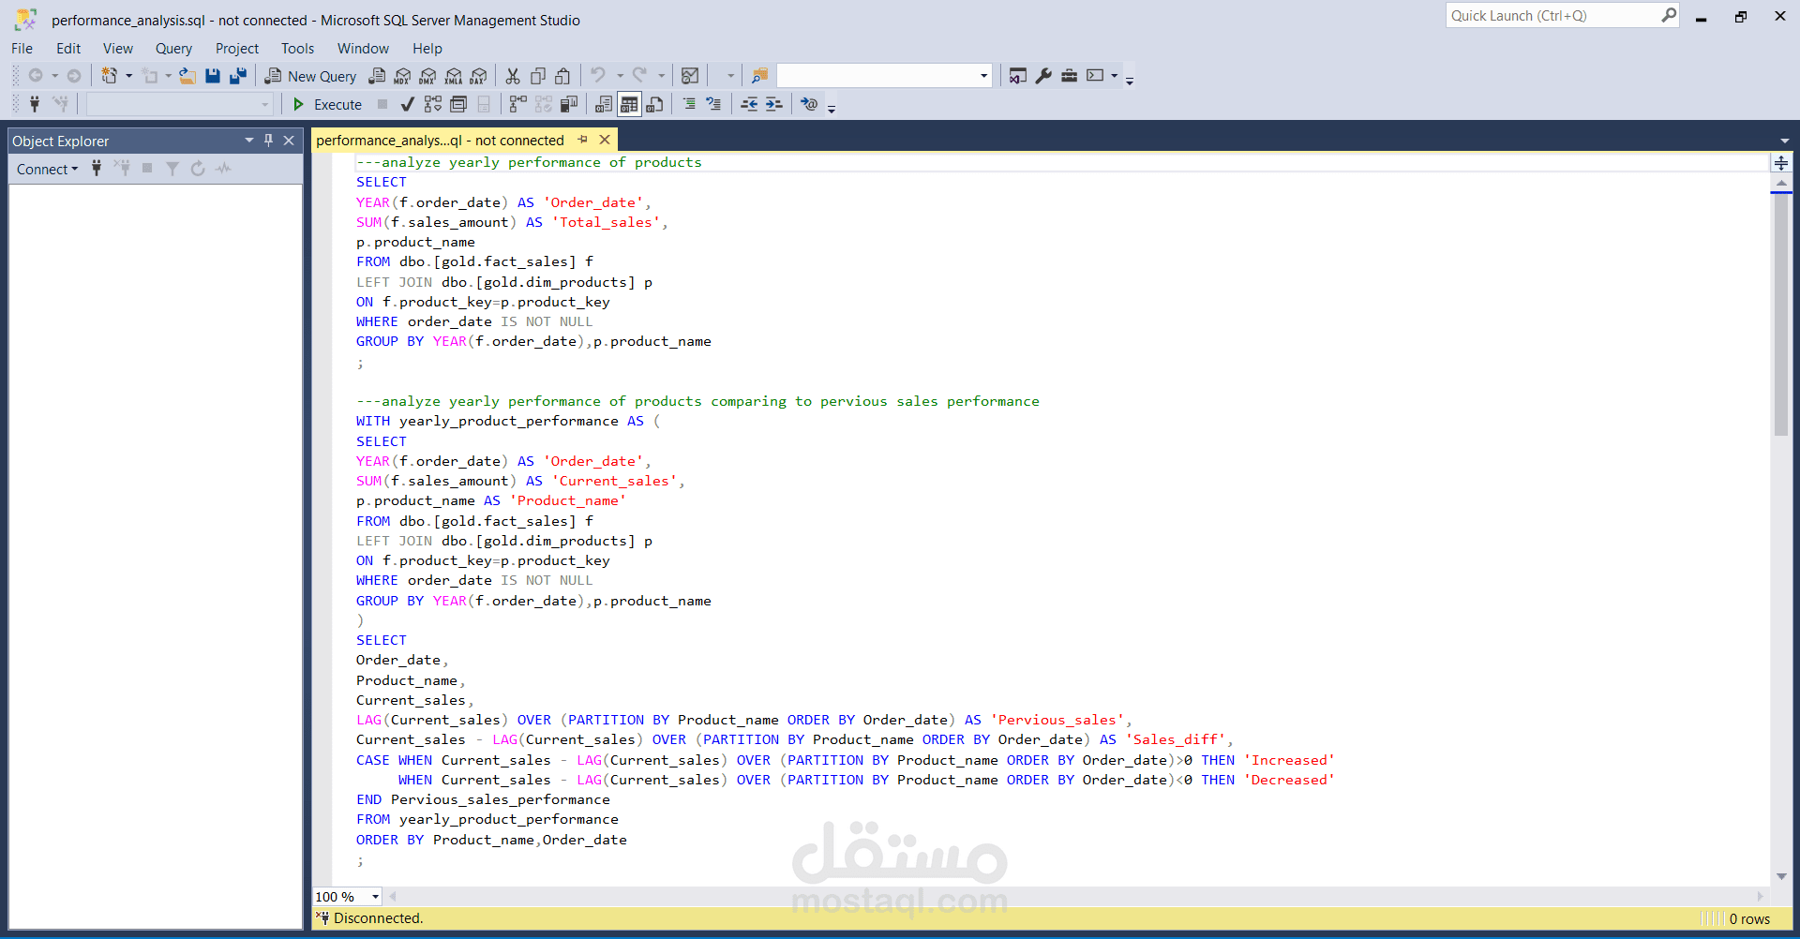Comment out the selected lines
The height and width of the screenshot is (939, 1800).
689,104
